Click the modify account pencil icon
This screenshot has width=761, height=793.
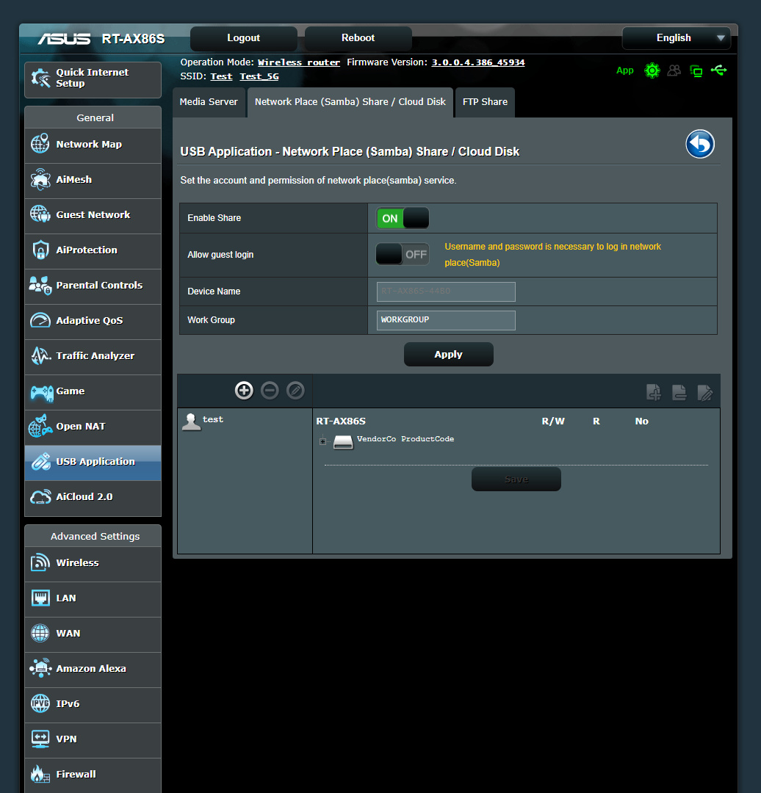pyautogui.click(x=295, y=391)
